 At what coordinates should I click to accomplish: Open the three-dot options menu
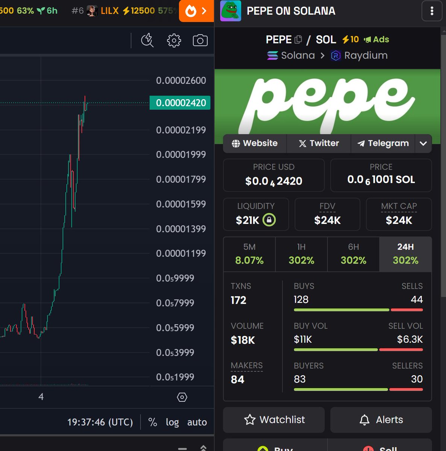(x=432, y=11)
